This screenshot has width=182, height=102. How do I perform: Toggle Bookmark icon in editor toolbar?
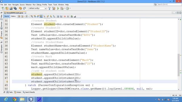tap(54, 16)
